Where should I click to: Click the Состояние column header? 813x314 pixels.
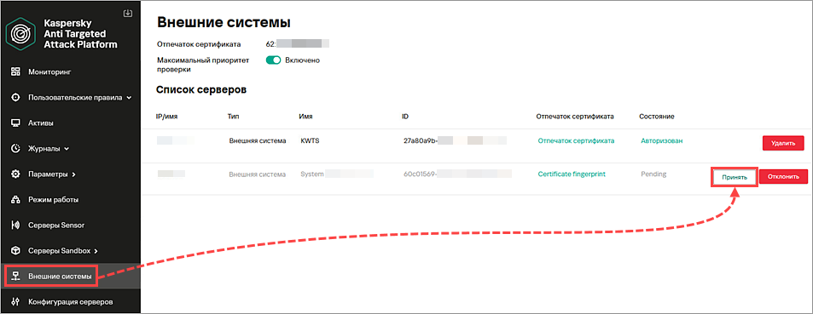[657, 117]
